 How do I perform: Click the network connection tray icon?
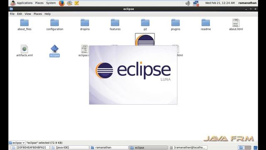coord(196,3)
